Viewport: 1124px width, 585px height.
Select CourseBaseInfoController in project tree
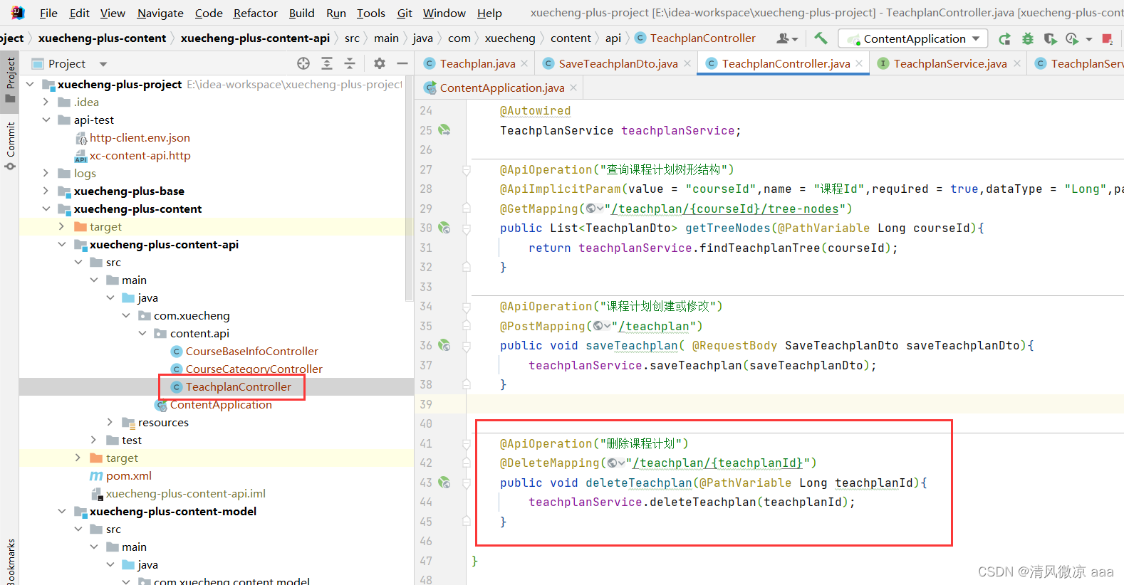pos(251,351)
